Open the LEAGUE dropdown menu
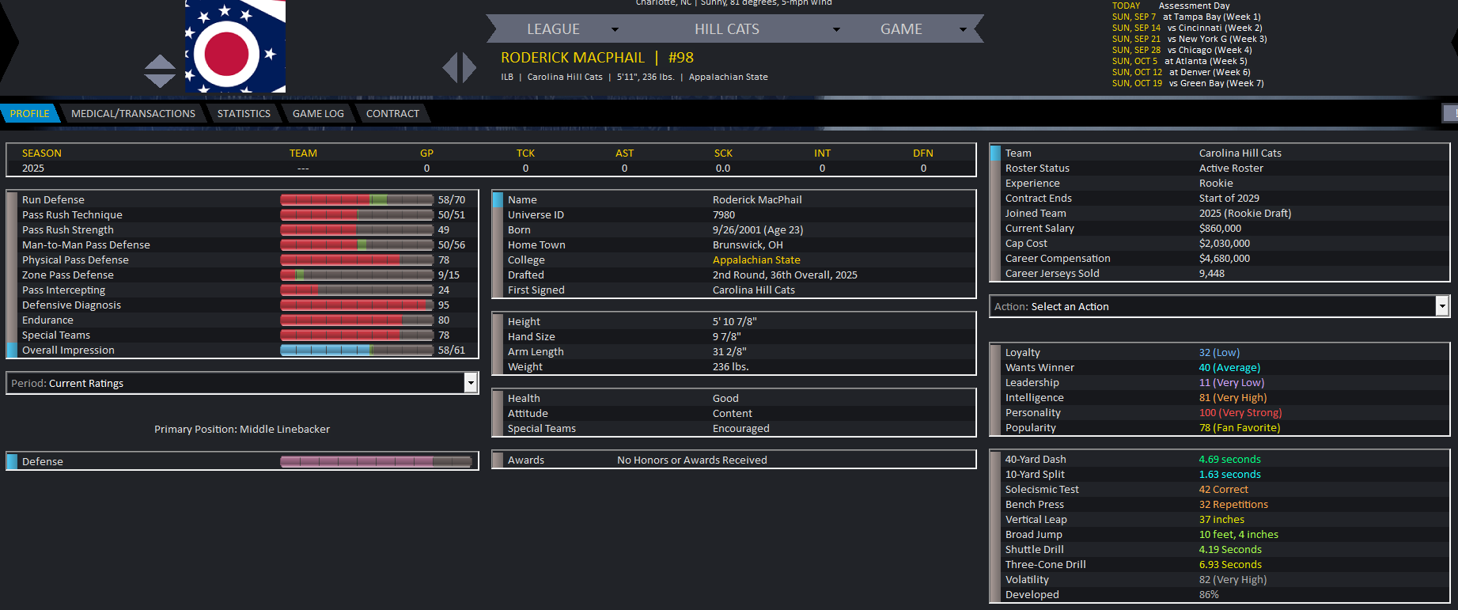 point(571,29)
